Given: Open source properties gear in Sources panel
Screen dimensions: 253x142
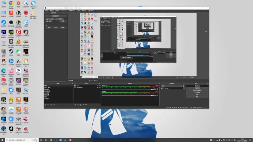Looking at the screenshot, I should tap(80, 105).
